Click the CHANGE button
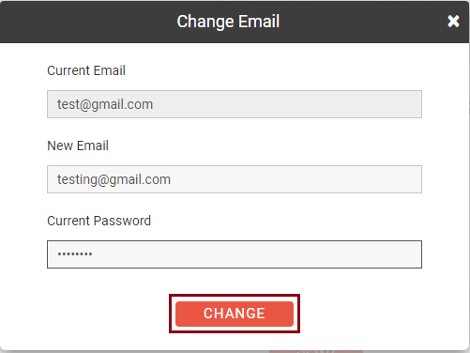This screenshot has width=470, height=353. point(235,314)
